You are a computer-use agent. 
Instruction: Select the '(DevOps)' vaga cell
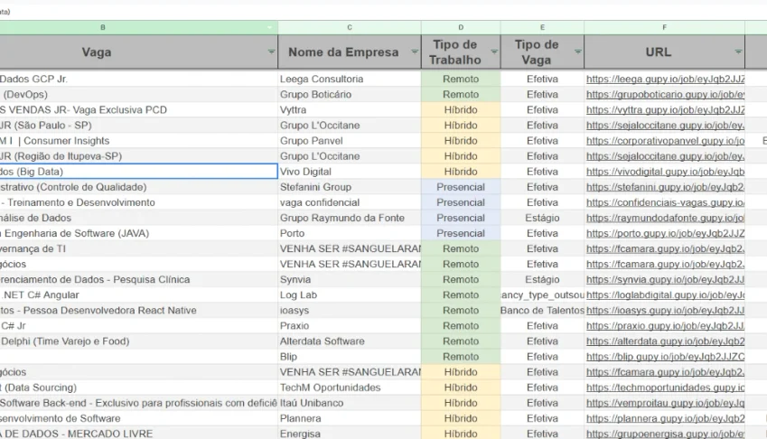138,94
